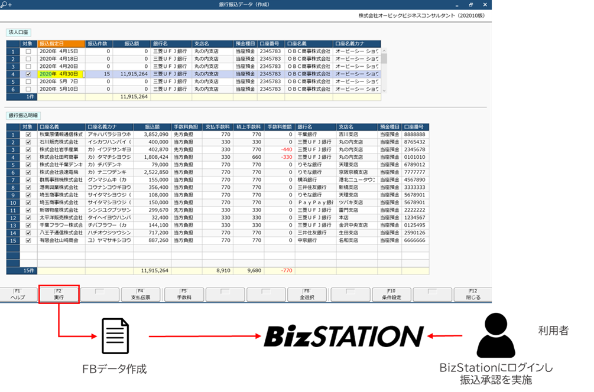Uncheck 群馬事務機株式会社 row checkbox
The height and width of the screenshot is (392, 594).
(x=28, y=180)
